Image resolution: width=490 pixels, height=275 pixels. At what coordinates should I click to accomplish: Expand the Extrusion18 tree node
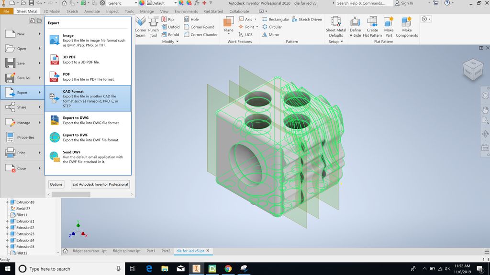7,202
